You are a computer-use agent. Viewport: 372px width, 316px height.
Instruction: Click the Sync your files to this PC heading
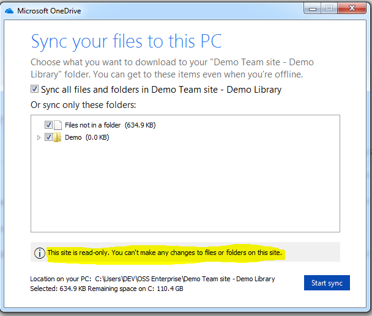tap(126, 41)
